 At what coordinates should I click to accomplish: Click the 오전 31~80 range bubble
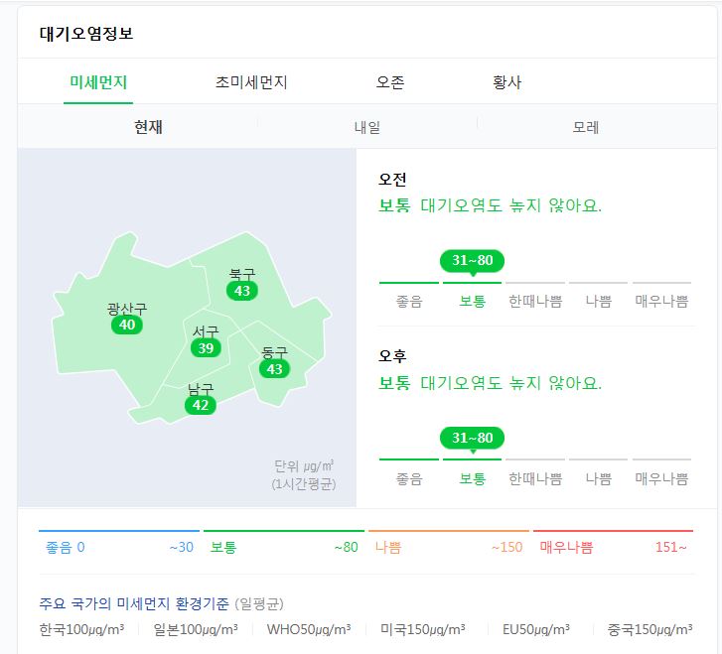(x=472, y=261)
